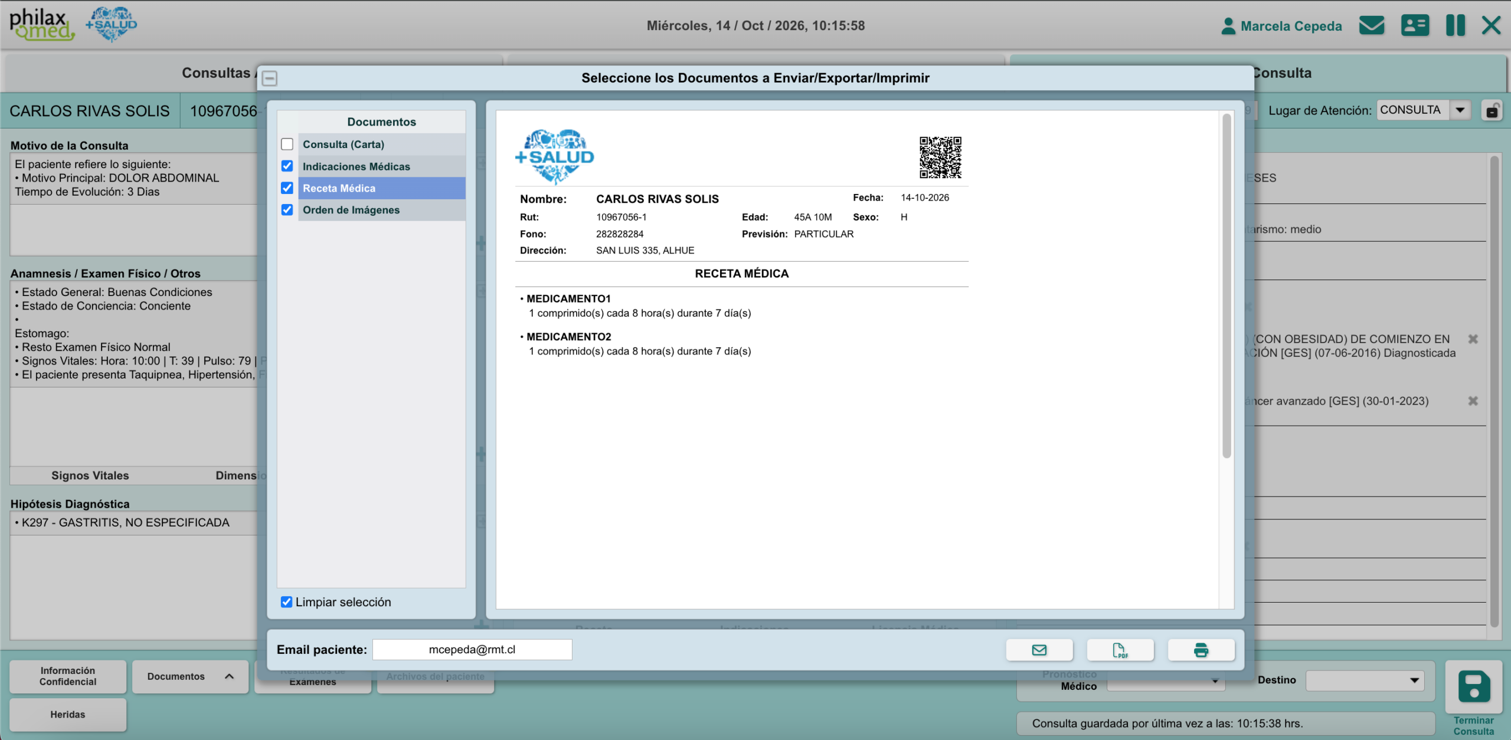Viewport: 1511px width, 740px height.
Task: Click the lock icon beside CONSULTA
Action: point(1492,110)
